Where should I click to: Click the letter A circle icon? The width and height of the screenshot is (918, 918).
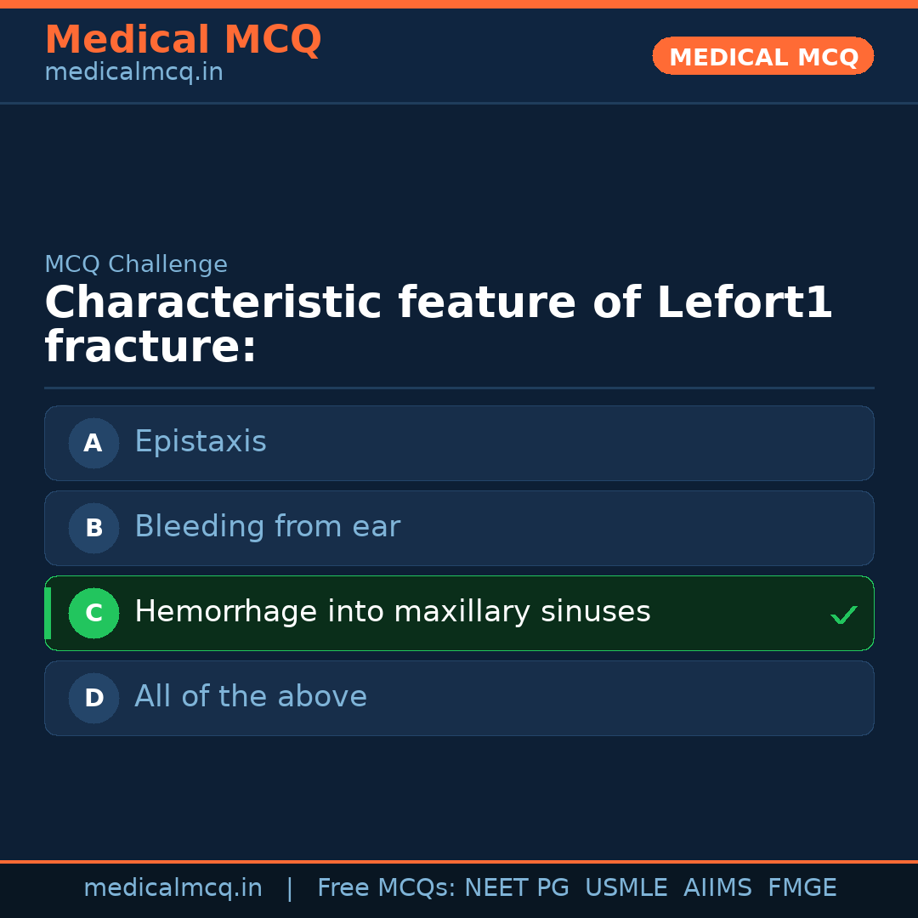coord(93,443)
